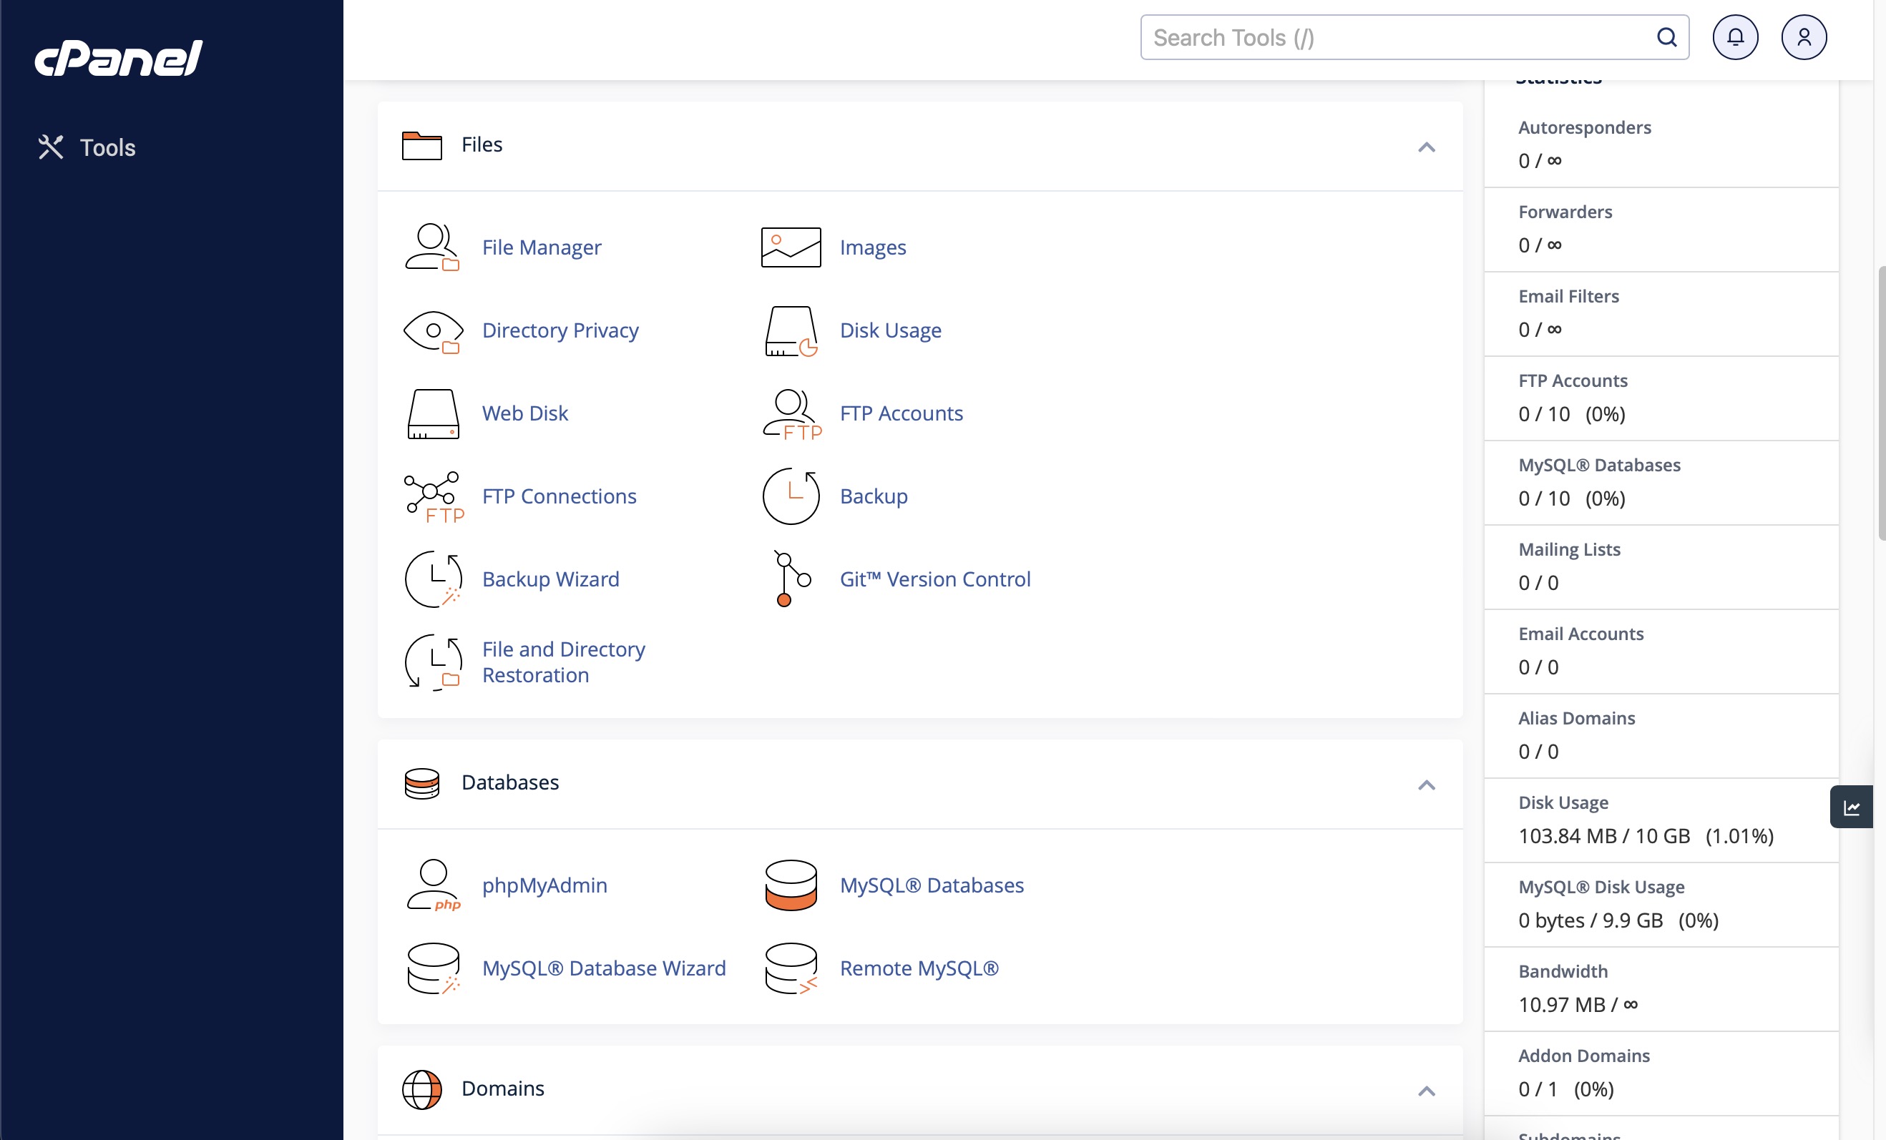This screenshot has height=1140, width=1886.
Task: Collapse the Domains section
Action: pos(1426,1092)
